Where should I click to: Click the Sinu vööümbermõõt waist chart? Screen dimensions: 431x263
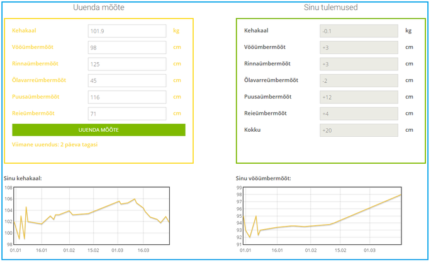point(322,216)
